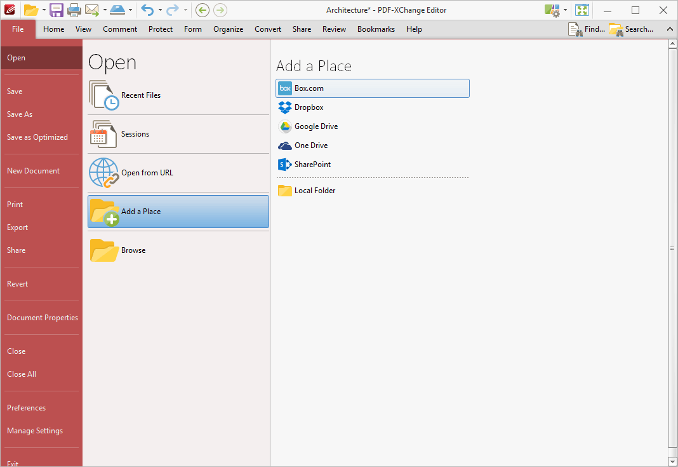
Task: Click the Sessions calendar icon
Action: 103,134
